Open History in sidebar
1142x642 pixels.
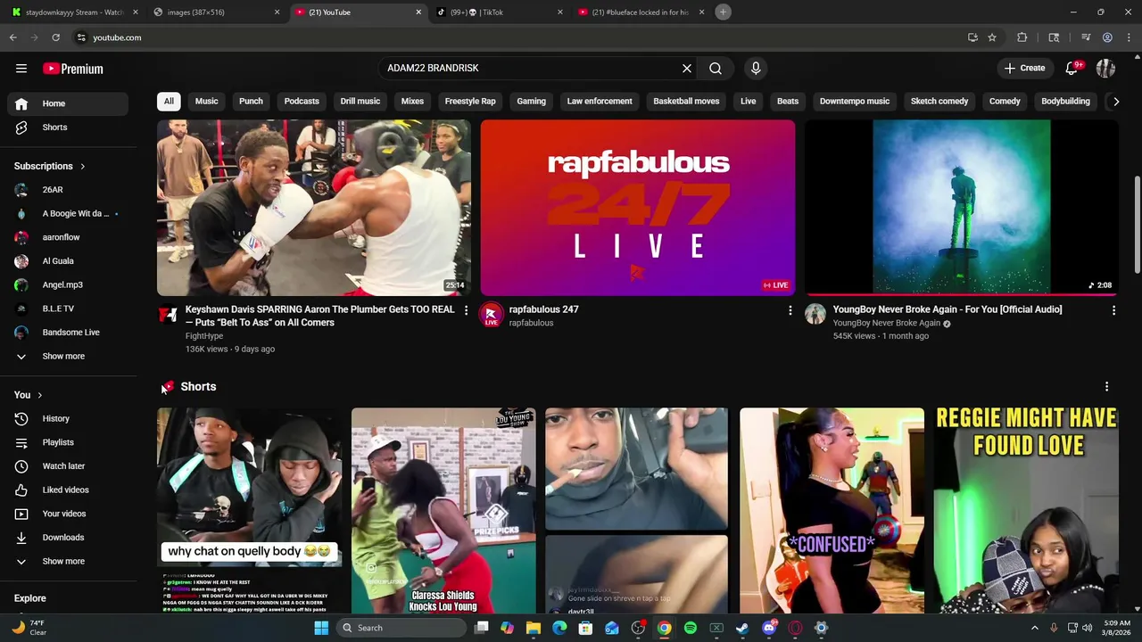coord(68,419)
